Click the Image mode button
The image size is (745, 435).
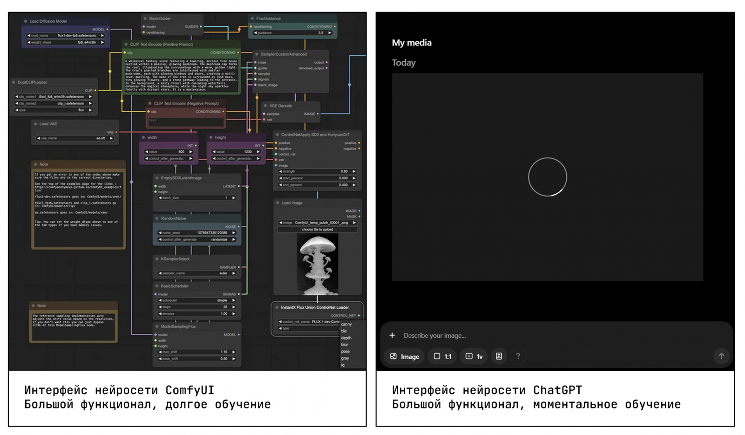(404, 356)
